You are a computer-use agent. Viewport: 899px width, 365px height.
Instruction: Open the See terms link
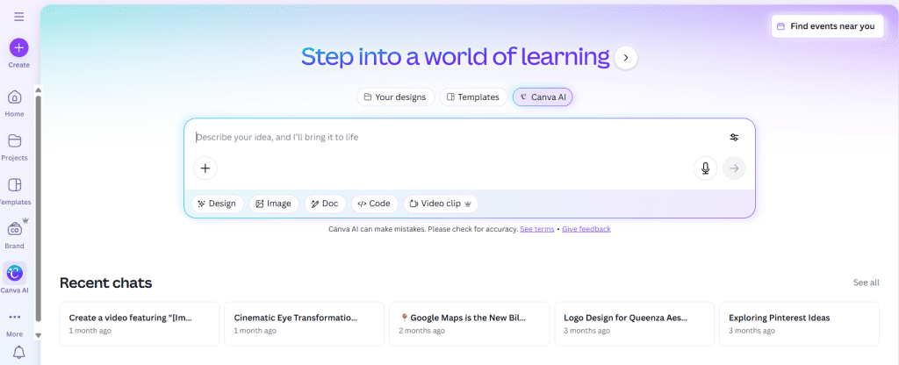pyautogui.click(x=537, y=229)
